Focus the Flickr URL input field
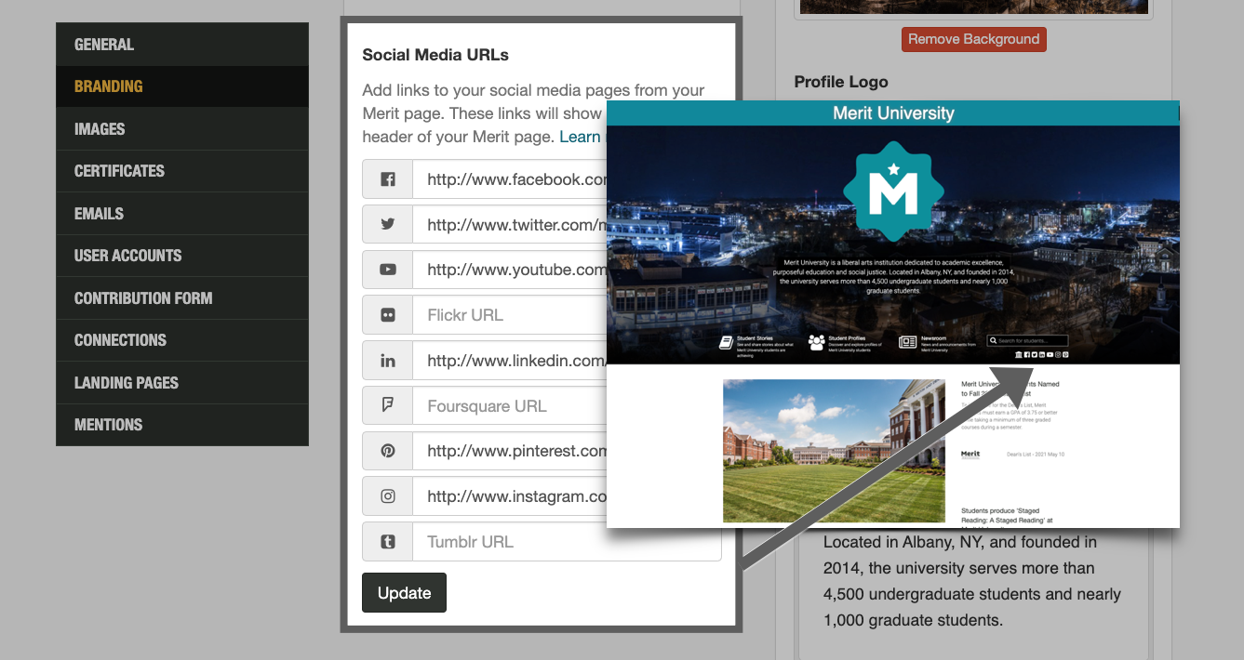1244x660 pixels. 509,315
